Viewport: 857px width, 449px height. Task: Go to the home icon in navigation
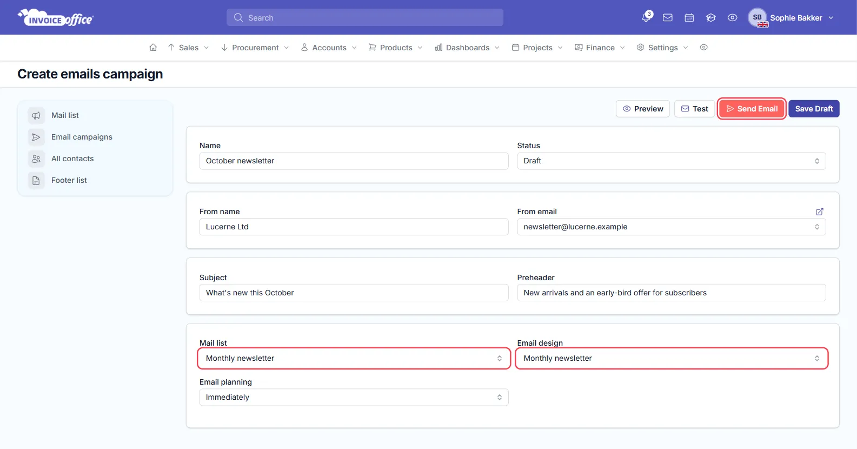[153, 48]
